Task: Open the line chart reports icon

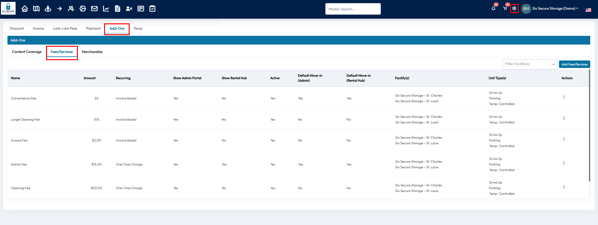Action: coord(106,9)
